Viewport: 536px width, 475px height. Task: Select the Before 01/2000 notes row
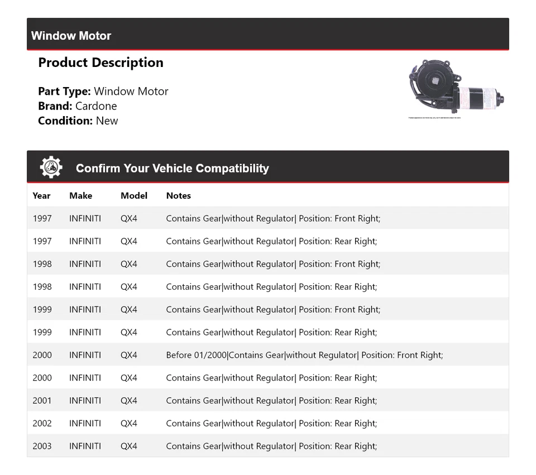304,355
